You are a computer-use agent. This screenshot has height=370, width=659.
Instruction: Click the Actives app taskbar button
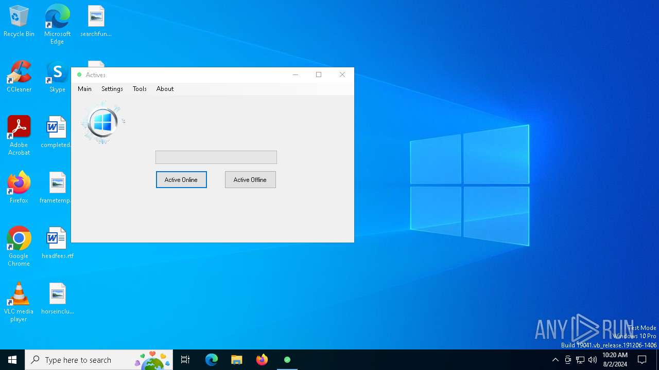click(x=287, y=360)
